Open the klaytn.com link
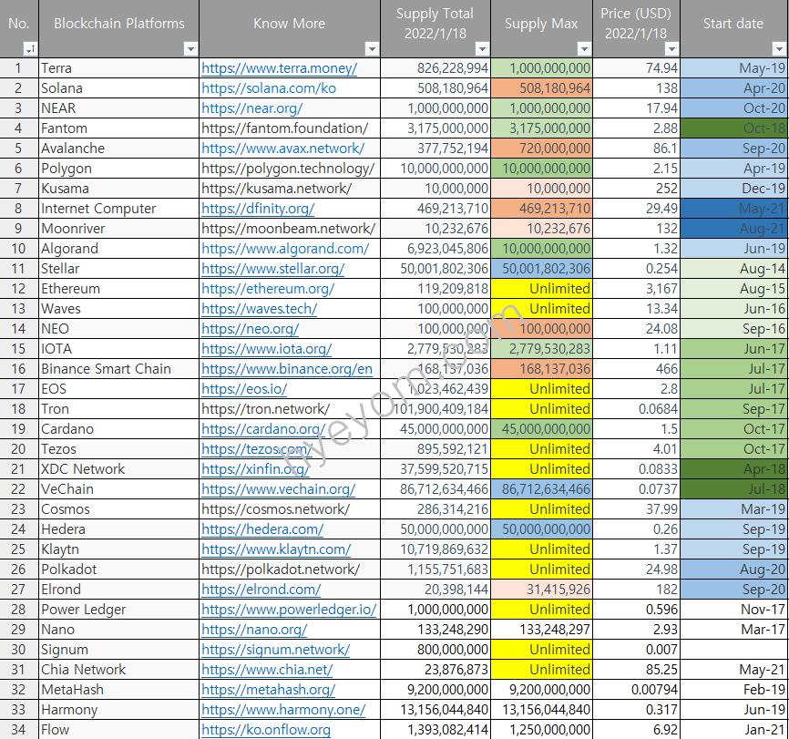 tap(276, 549)
